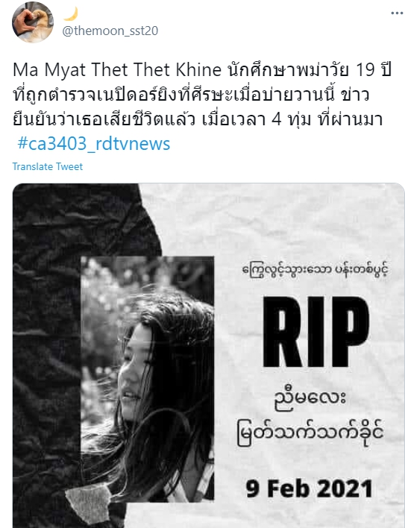This screenshot has width=405, height=528.
Task: Open the tweet's three-dot more options menu
Action: point(397,13)
